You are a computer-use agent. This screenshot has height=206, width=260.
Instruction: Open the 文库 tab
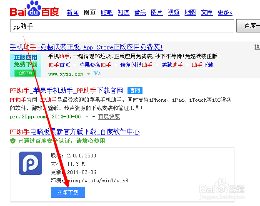pos(207,12)
